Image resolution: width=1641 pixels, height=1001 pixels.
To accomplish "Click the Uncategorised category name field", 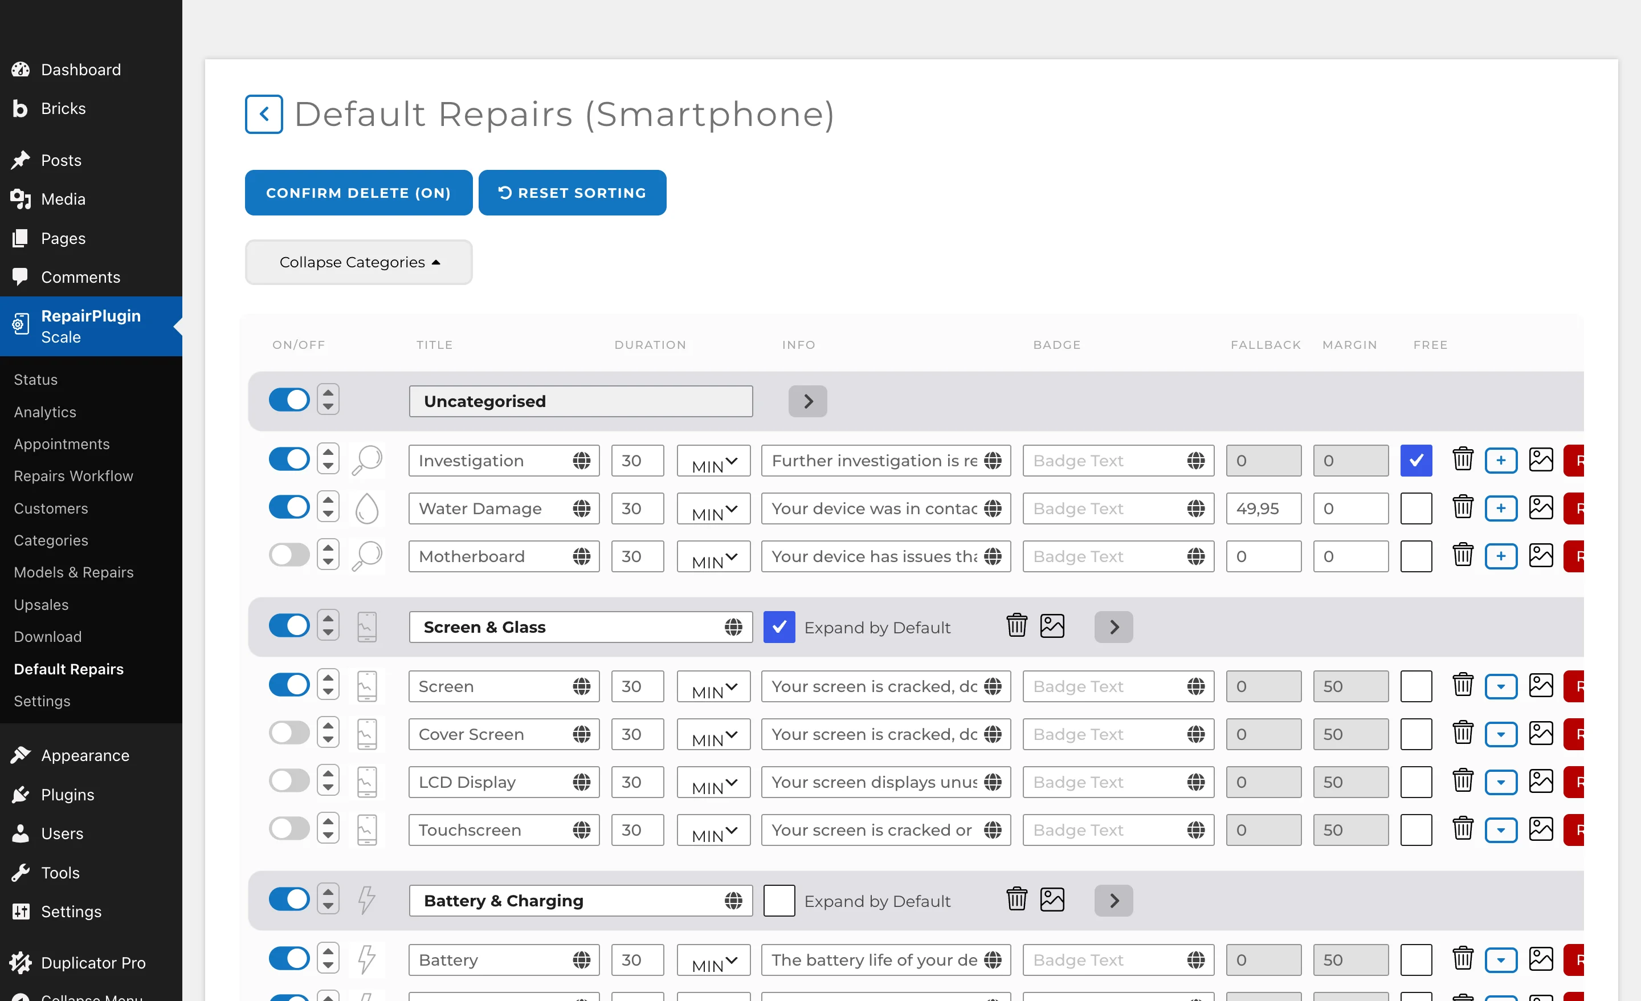I will (581, 401).
